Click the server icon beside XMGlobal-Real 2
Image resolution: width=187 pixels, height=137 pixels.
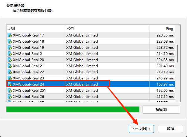(10, 53)
